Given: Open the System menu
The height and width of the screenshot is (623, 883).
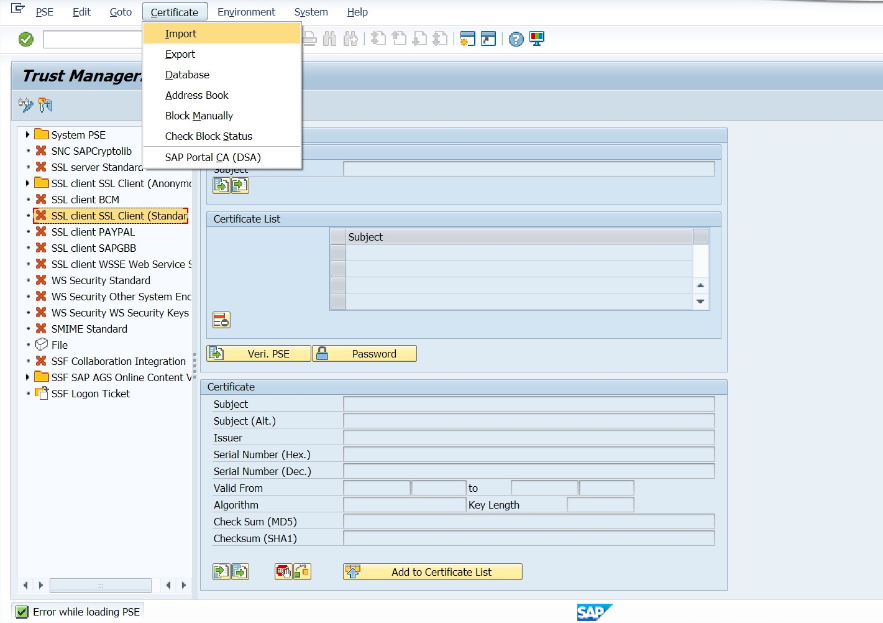Looking at the screenshot, I should tap(311, 12).
